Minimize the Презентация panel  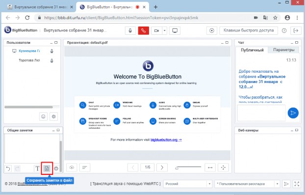point(222,43)
